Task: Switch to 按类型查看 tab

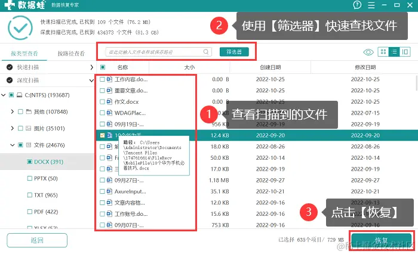Action: pyautogui.click(x=24, y=54)
